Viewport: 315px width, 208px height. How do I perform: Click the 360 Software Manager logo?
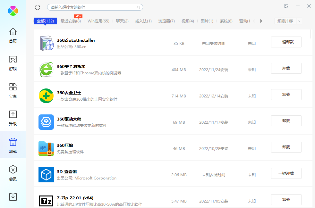tap(13, 11)
